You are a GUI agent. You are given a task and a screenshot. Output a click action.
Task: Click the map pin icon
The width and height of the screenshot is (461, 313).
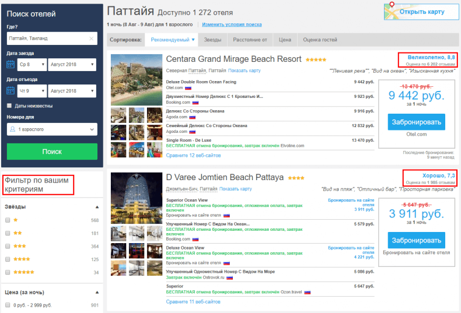click(392, 5)
